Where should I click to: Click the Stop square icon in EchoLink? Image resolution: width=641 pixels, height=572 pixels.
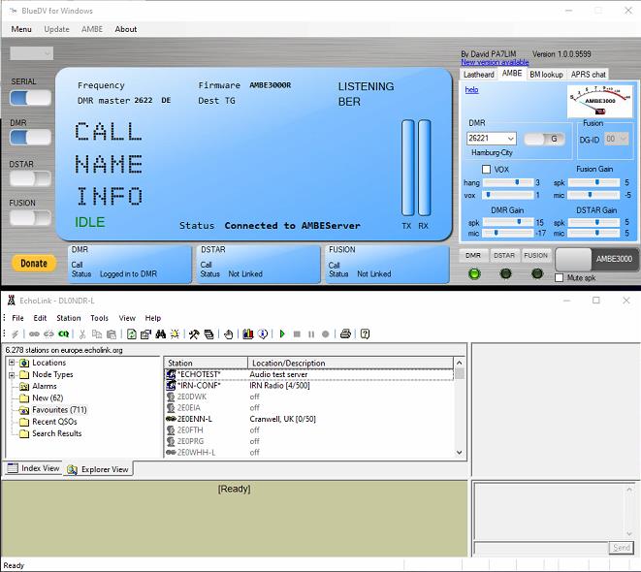[297, 334]
